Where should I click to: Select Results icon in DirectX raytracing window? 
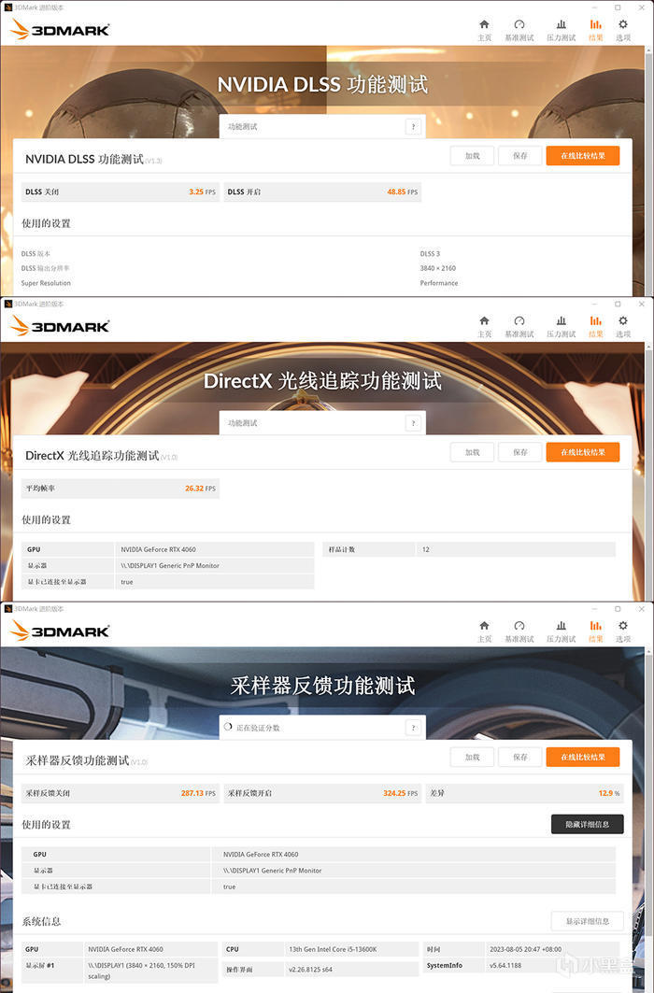tap(596, 326)
